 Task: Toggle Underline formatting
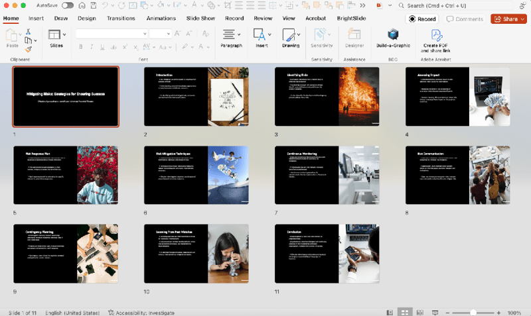[x=102, y=47]
